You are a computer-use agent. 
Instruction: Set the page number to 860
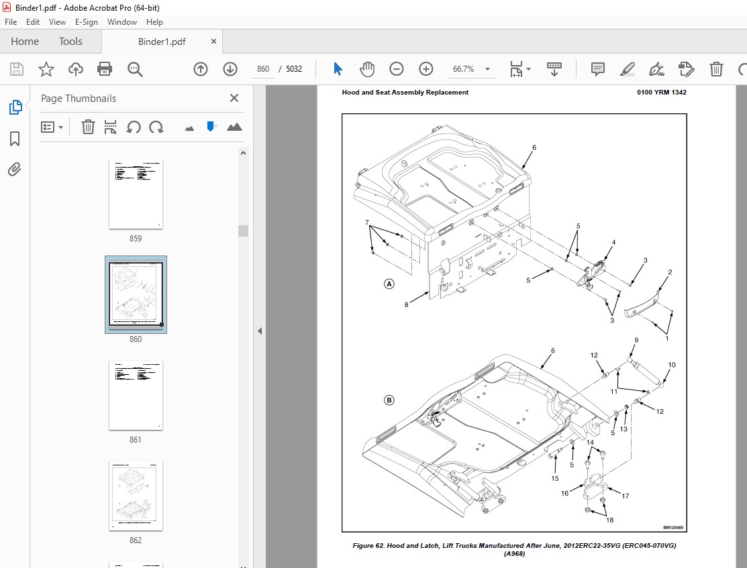point(263,69)
